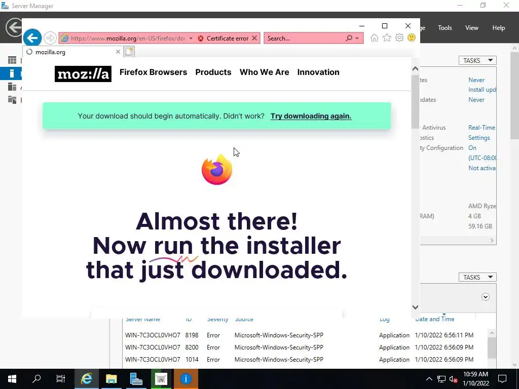Click the Real-Time antivirus link
Screen dimensions: 519x389
pyautogui.click(x=481, y=127)
